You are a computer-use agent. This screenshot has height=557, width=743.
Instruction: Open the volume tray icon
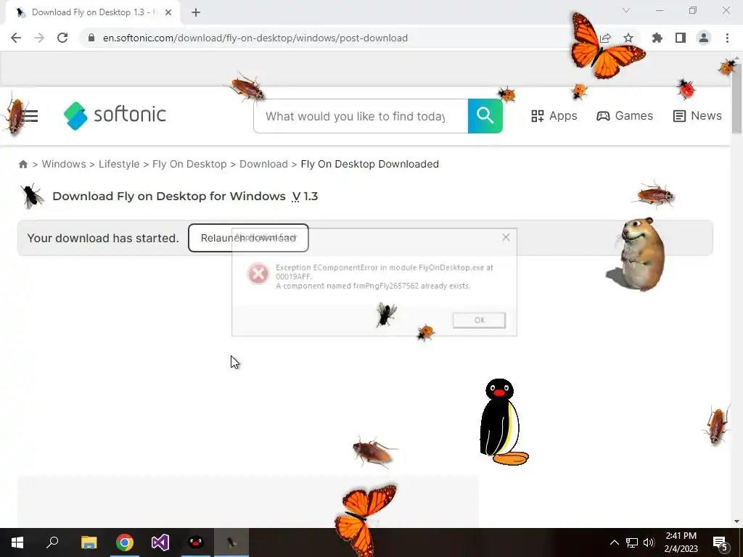pyautogui.click(x=649, y=542)
